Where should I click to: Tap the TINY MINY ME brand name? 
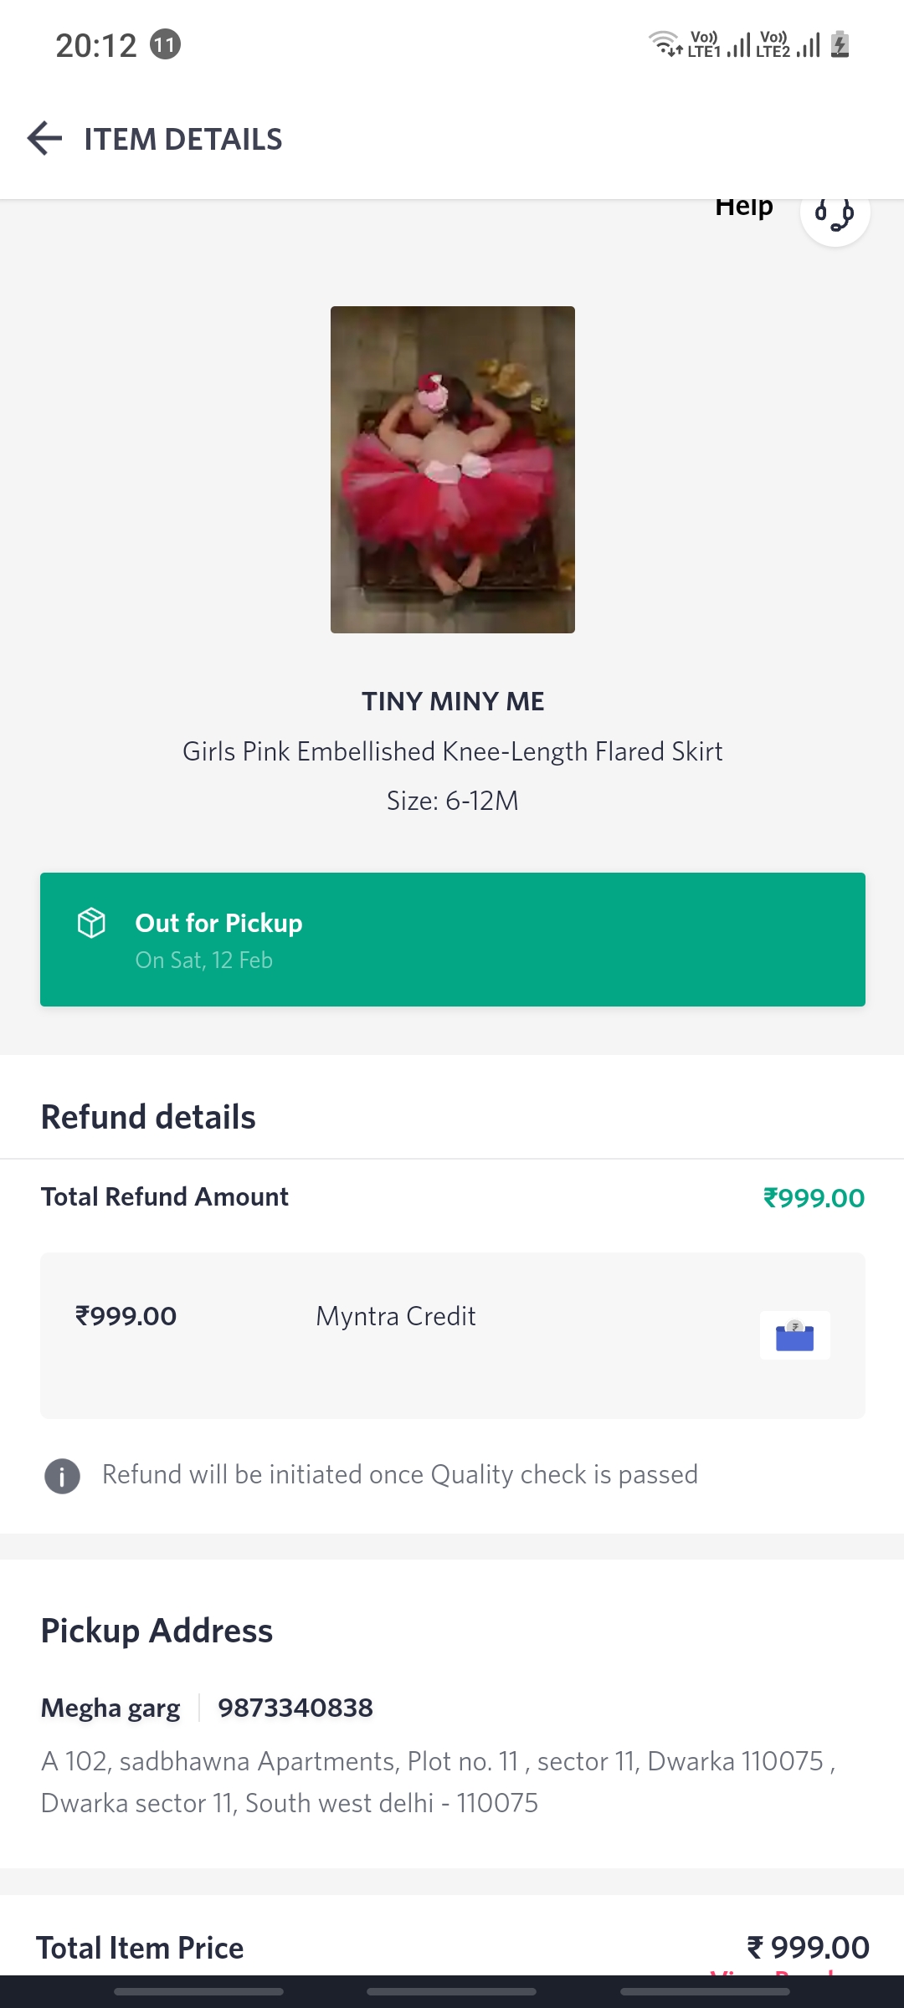(452, 701)
